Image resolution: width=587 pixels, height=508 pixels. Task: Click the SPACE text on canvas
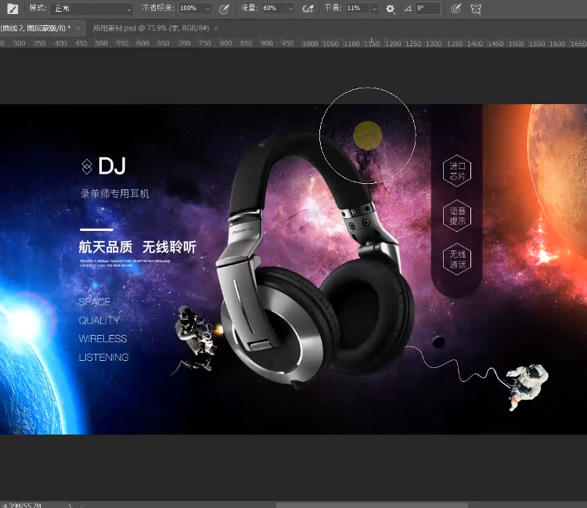95,301
